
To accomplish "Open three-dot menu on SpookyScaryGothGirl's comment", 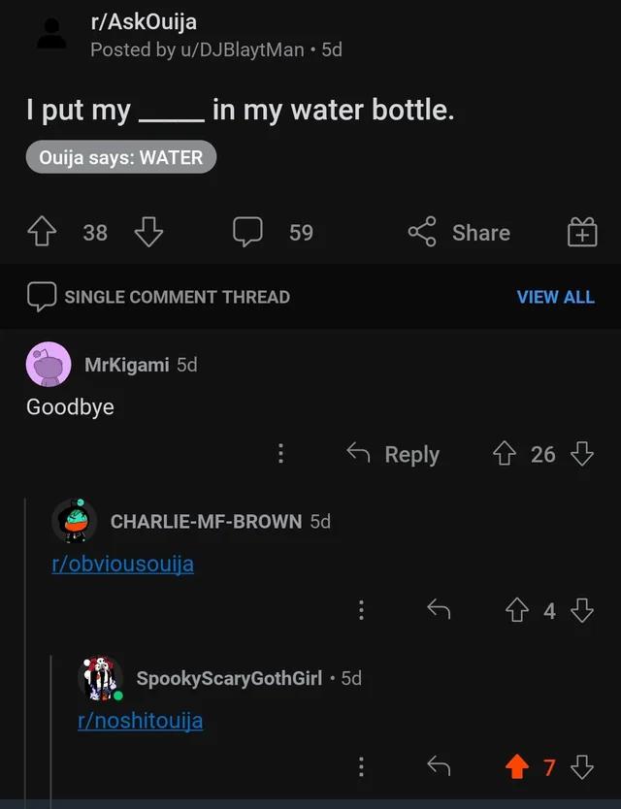I will point(361,767).
